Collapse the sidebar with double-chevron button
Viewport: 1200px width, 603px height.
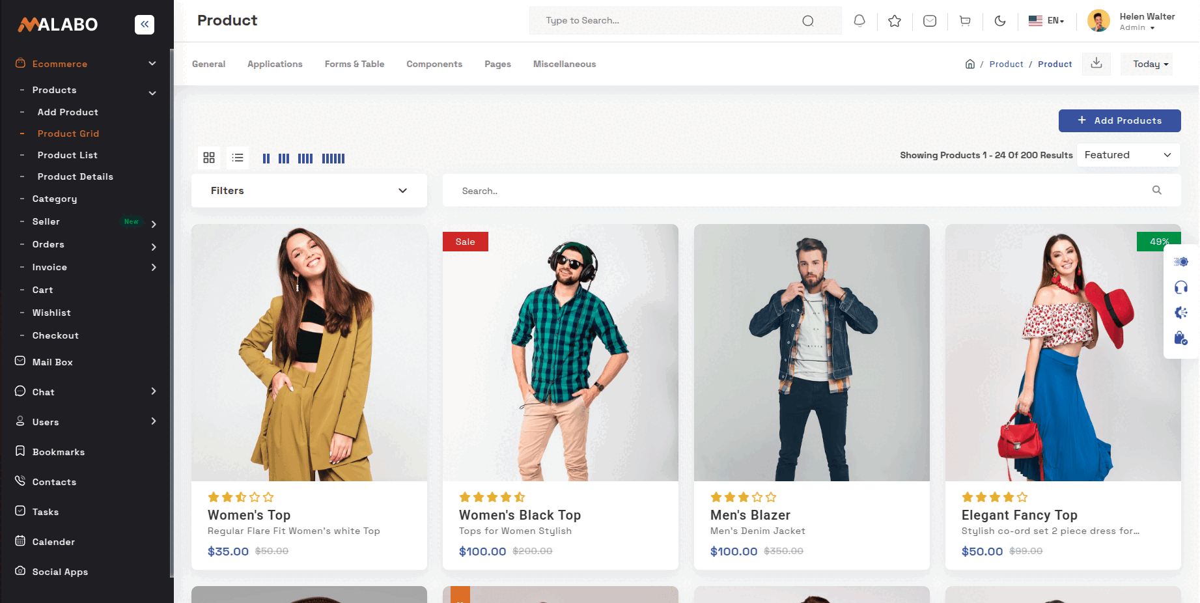coord(145,24)
